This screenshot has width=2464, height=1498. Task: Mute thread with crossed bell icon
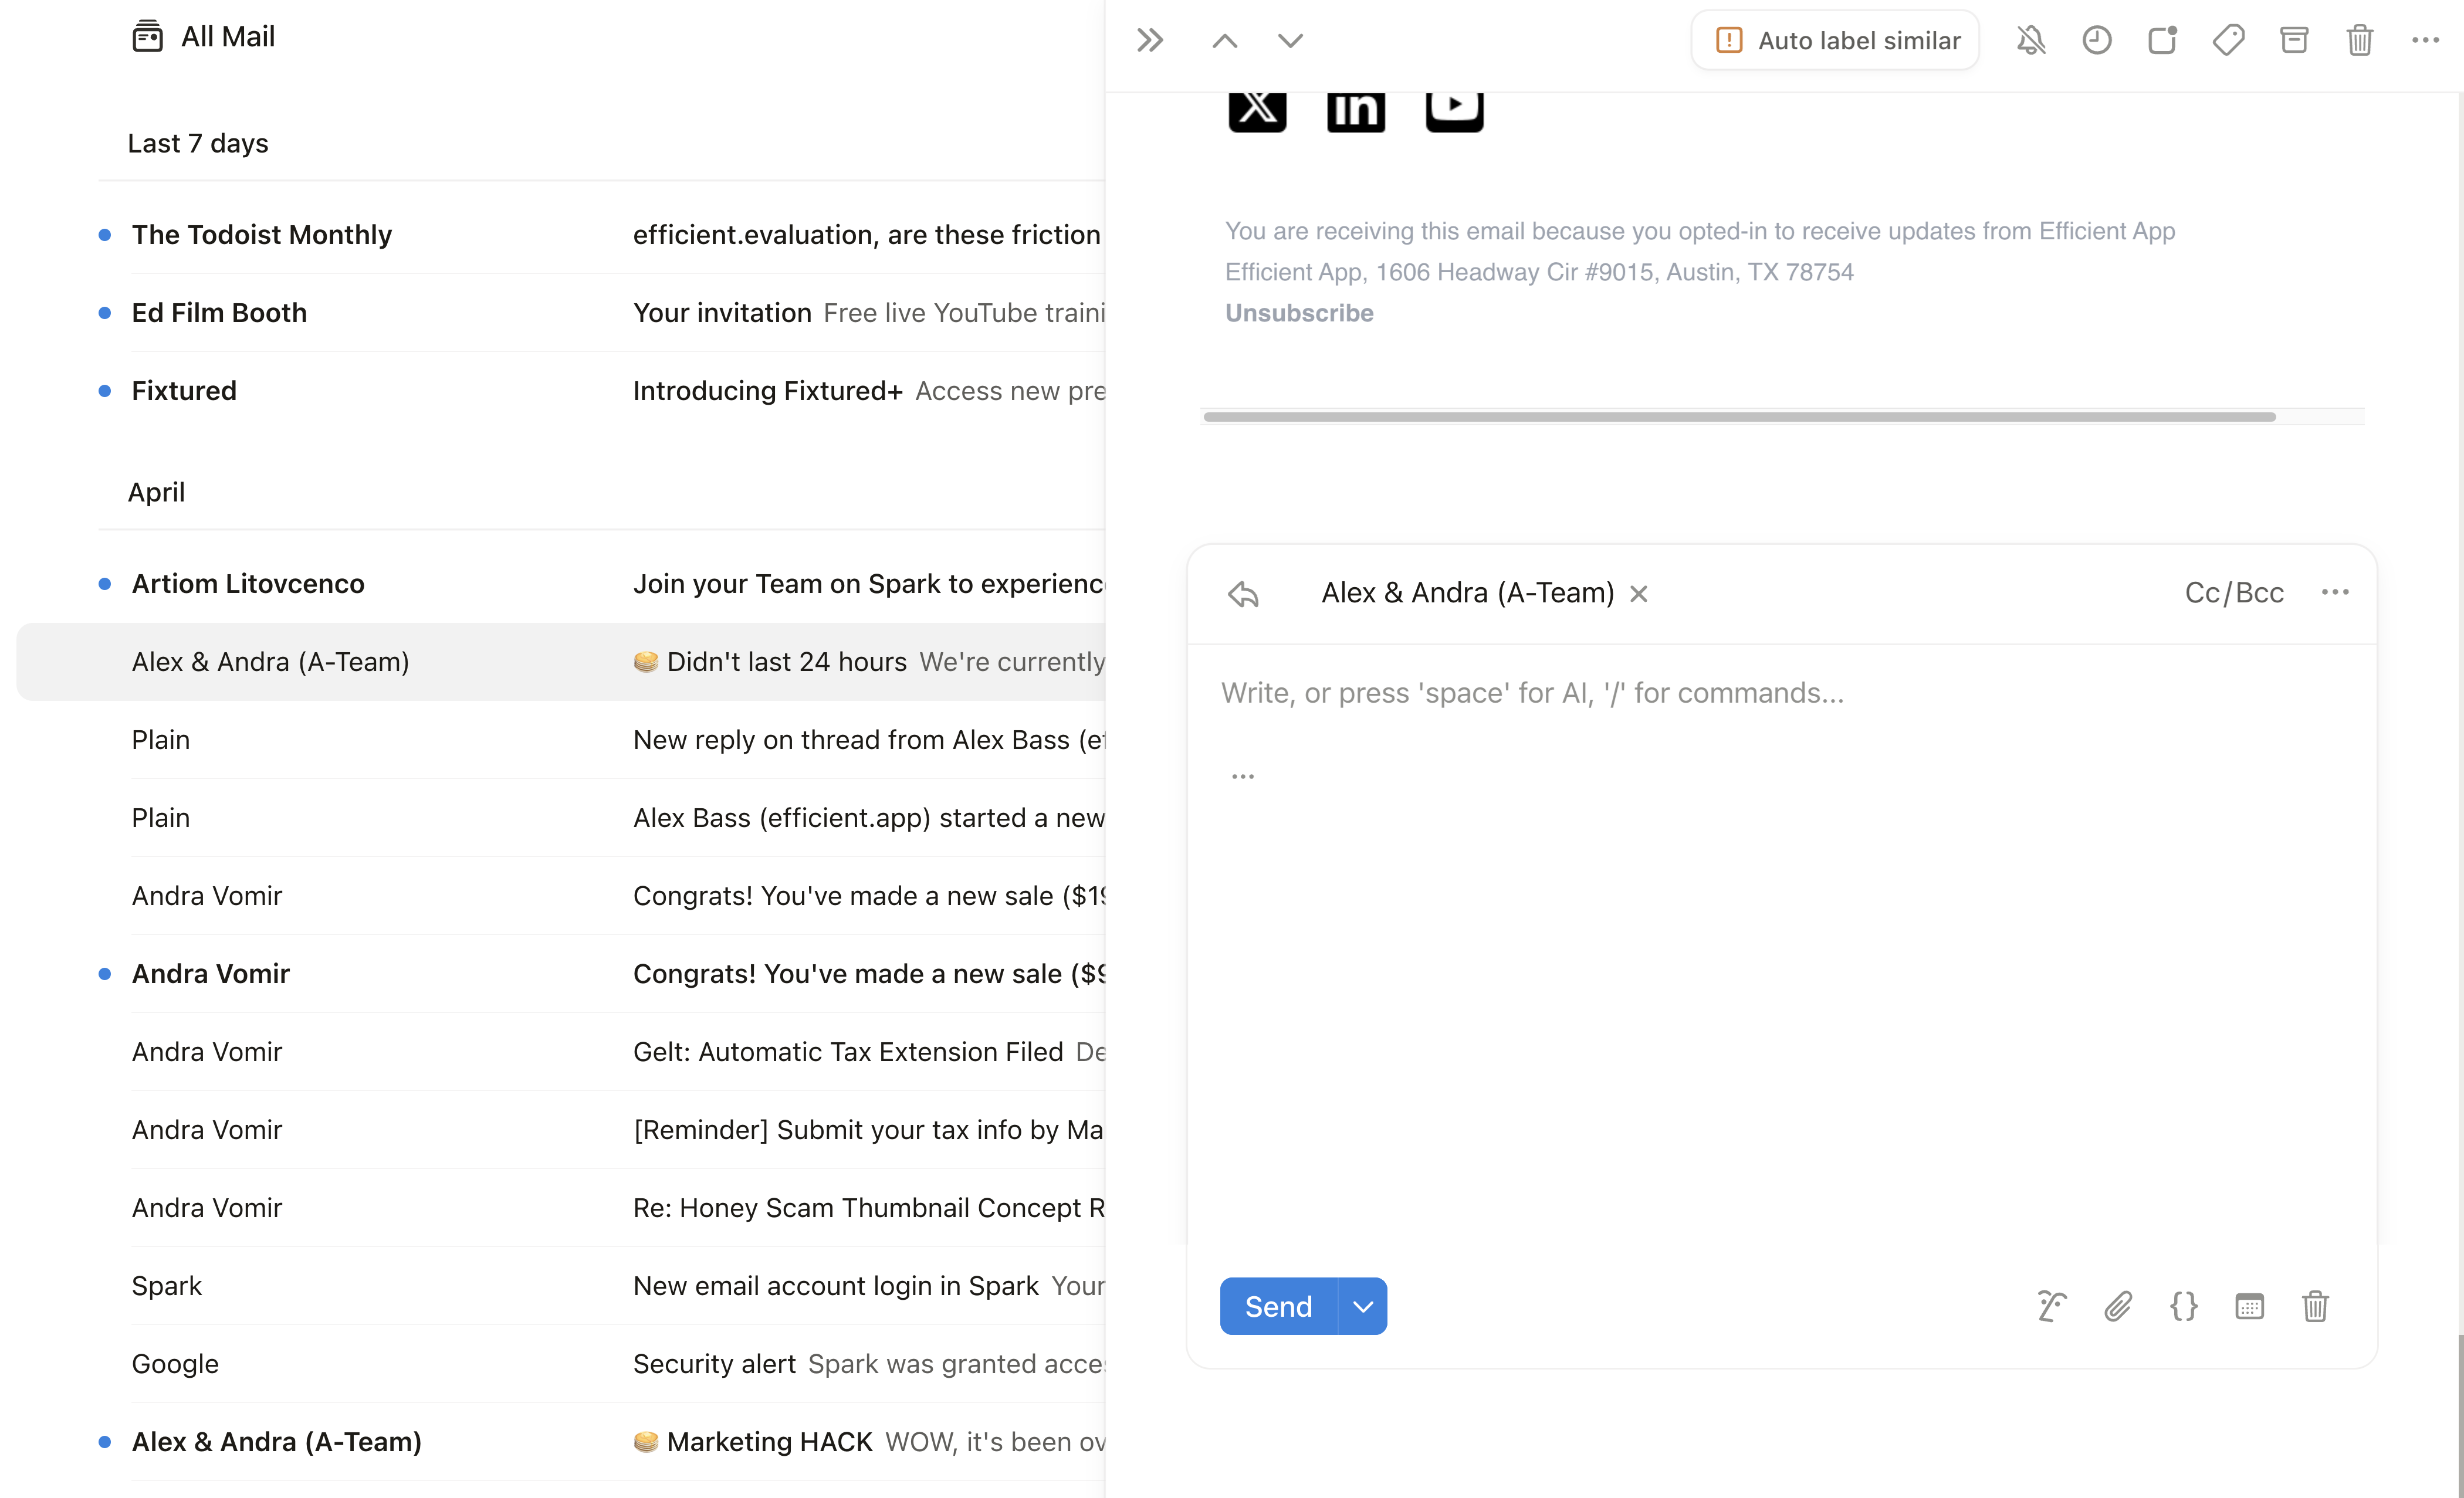pyautogui.click(x=2031, y=40)
